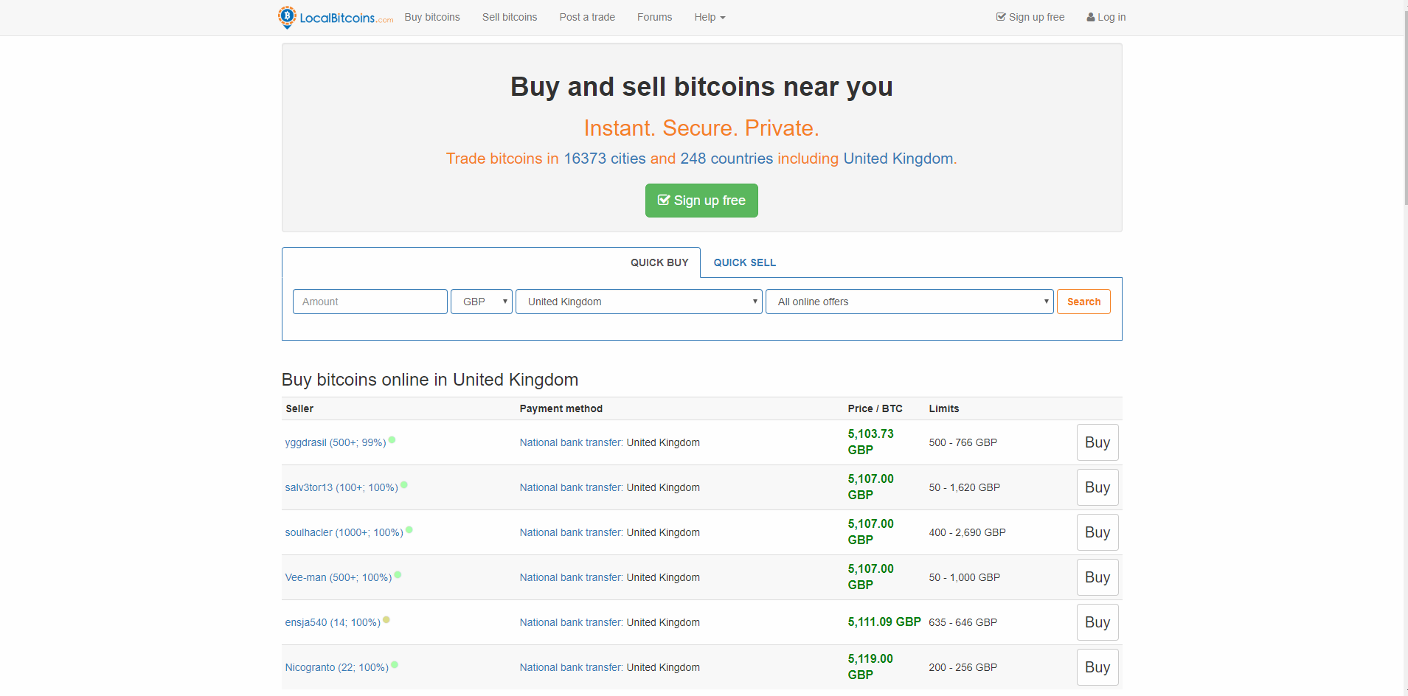Open National bank transfer link for ensja540
The width and height of the screenshot is (1408, 696).
pyautogui.click(x=571, y=622)
